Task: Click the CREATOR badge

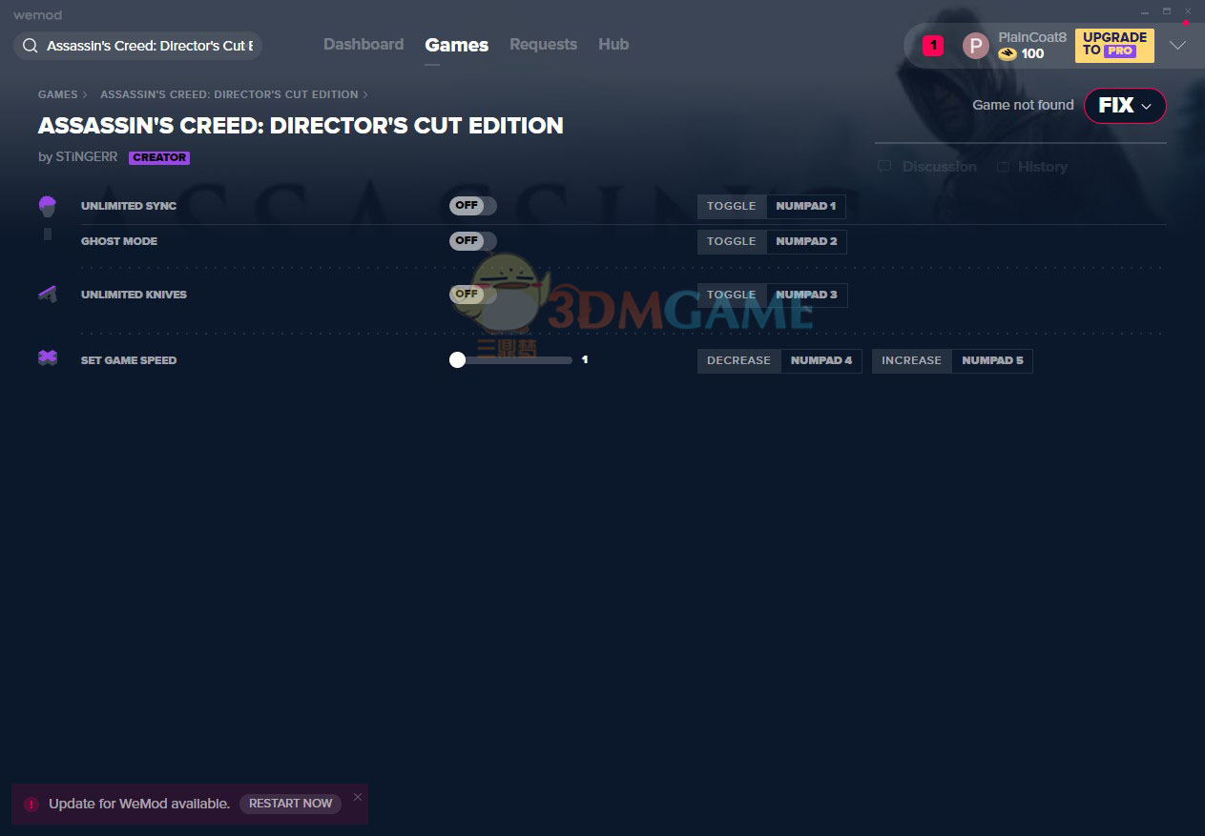Action: pyautogui.click(x=159, y=158)
